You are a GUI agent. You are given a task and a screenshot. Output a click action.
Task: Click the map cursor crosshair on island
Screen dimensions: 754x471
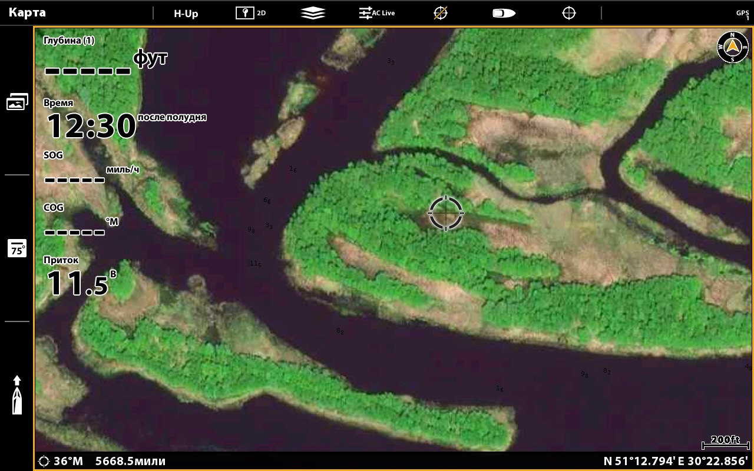click(x=445, y=213)
